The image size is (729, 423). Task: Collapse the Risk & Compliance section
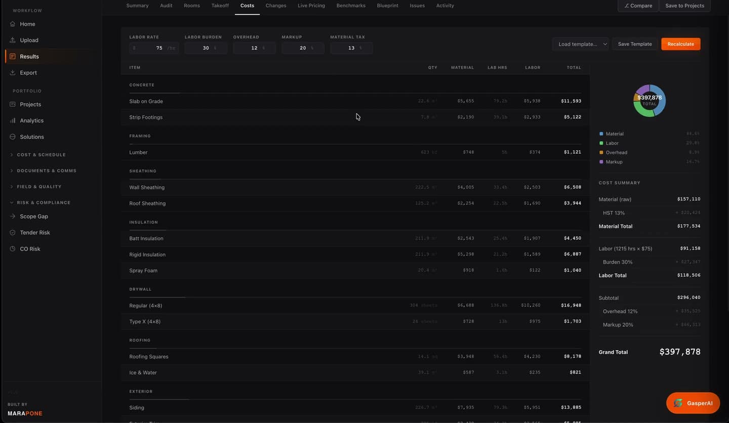coord(40,202)
